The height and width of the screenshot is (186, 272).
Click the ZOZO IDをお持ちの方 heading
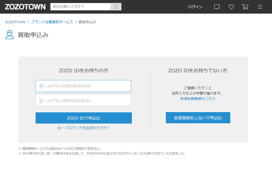pyautogui.click(x=84, y=71)
